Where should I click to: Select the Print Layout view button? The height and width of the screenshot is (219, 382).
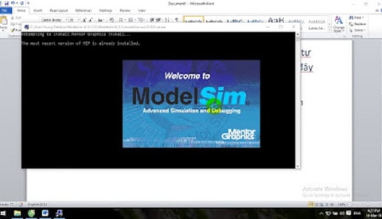(x=311, y=205)
